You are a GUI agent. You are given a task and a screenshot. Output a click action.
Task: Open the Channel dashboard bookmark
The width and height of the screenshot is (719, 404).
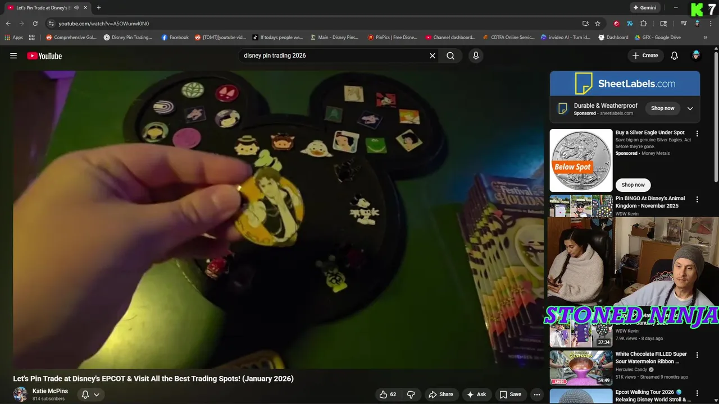(x=450, y=38)
